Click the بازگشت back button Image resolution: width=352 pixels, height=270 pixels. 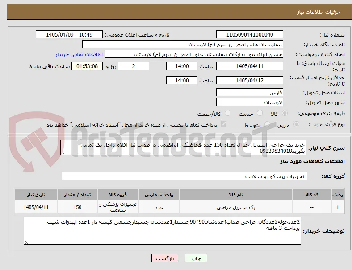point(165,258)
